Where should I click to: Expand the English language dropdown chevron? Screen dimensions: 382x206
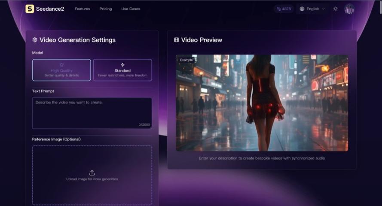(324, 9)
